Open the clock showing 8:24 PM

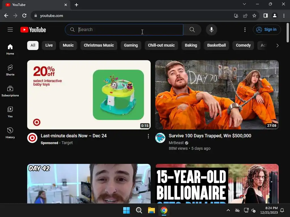(269, 210)
